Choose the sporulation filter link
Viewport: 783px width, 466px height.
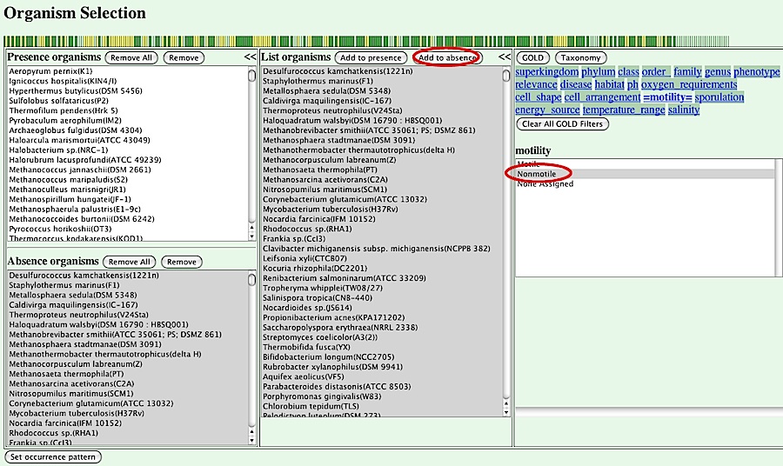[x=719, y=97]
